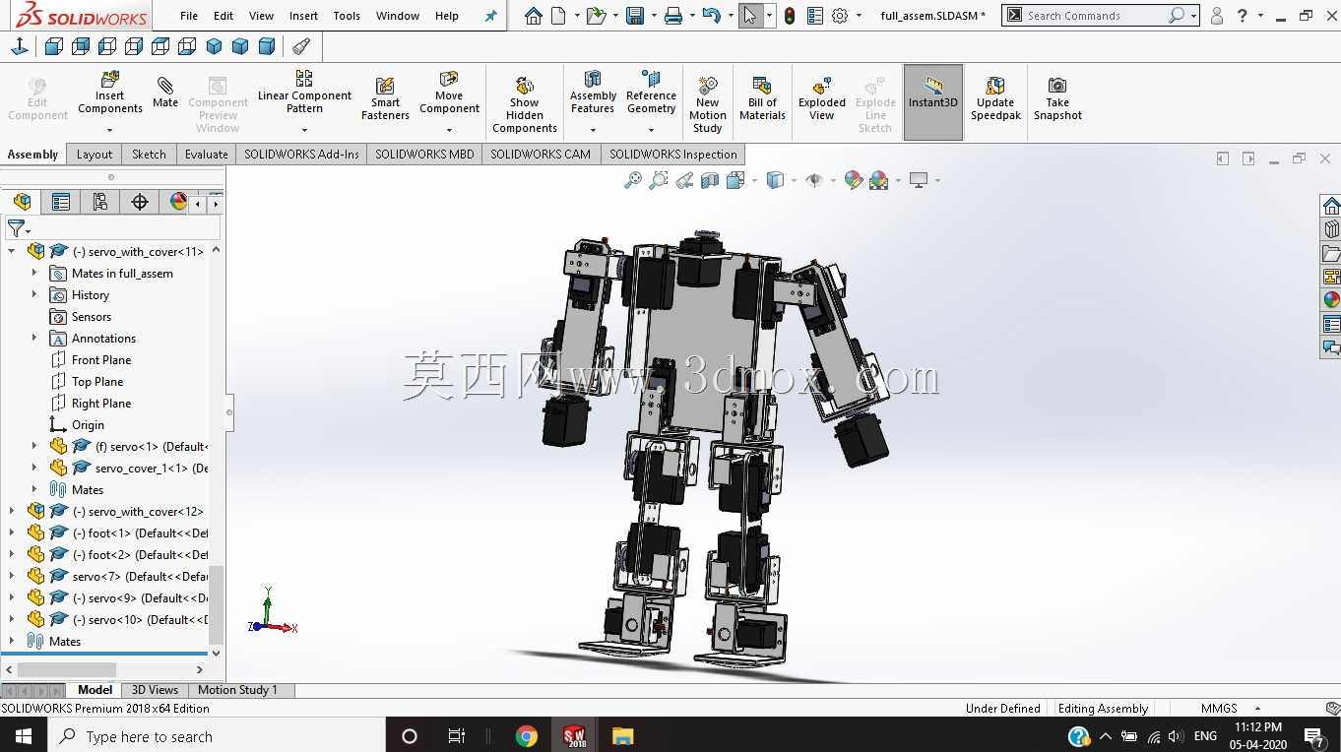Viewport: 1341px width, 752px height.
Task: Open the Options gear icon
Action: (840, 16)
